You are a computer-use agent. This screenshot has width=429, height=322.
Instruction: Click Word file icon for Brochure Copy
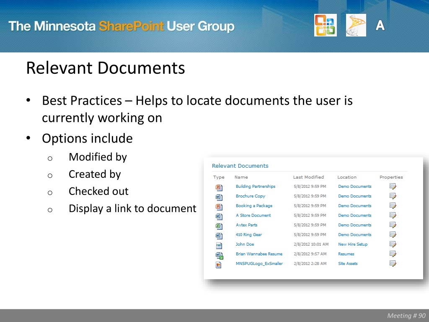pyautogui.click(x=219, y=197)
